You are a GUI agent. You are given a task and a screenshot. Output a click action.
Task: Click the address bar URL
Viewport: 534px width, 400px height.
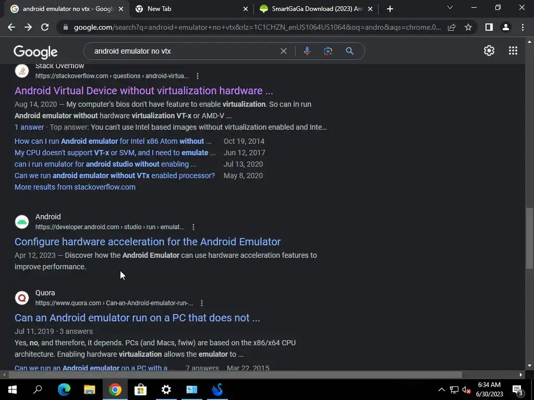(x=257, y=27)
